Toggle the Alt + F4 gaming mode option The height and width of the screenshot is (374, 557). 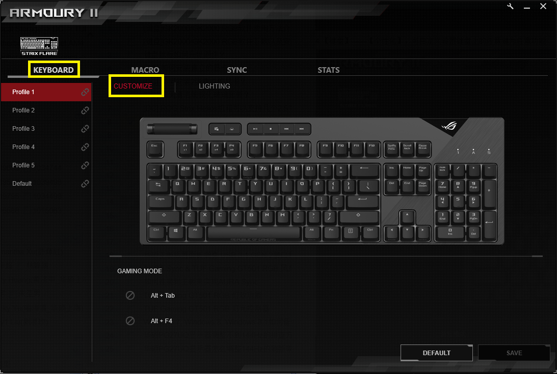point(130,321)
